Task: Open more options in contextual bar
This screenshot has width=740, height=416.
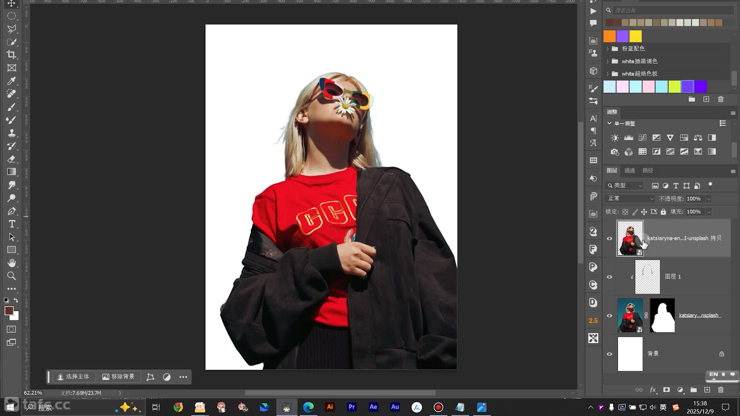Action: click(183, 377)
